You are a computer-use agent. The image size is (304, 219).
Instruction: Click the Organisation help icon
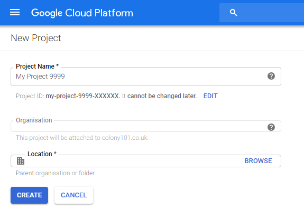[x=271, y=127]
